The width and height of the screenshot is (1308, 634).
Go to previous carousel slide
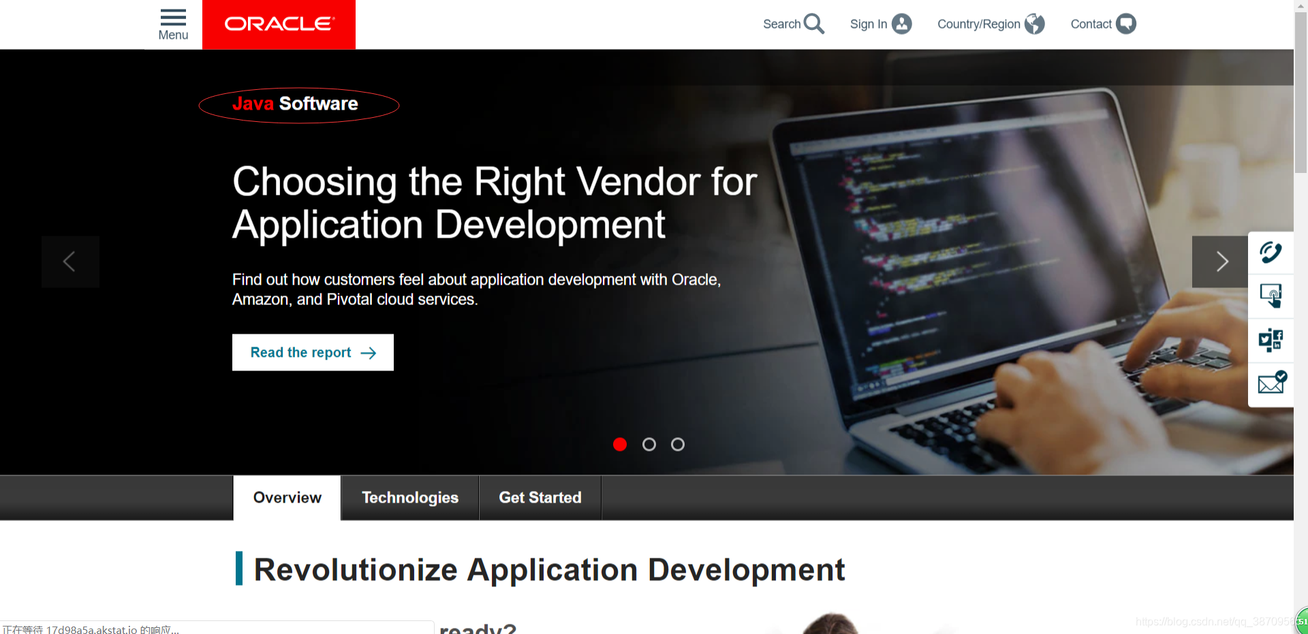[70, 261]
